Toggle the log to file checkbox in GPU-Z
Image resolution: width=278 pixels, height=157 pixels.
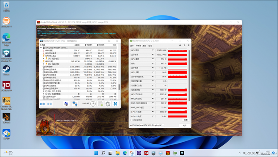pos(132,120)
